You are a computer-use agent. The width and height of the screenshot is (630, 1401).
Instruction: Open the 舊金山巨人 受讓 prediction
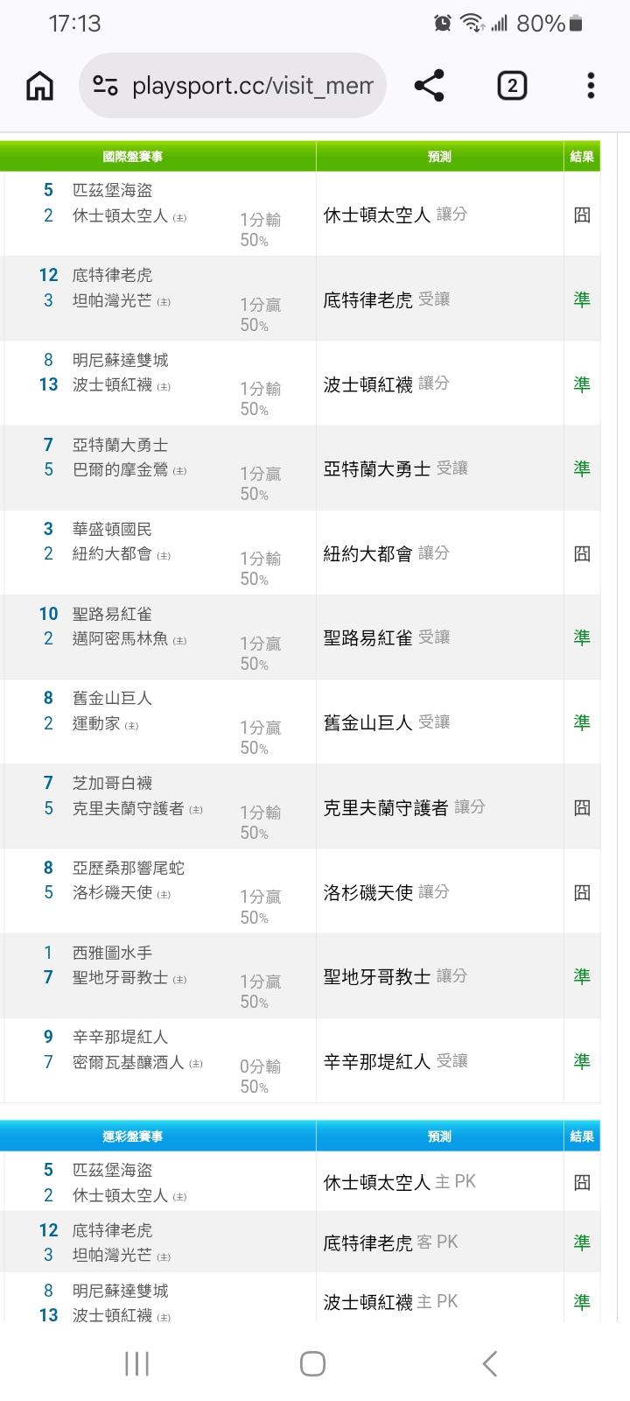[386, 722]
